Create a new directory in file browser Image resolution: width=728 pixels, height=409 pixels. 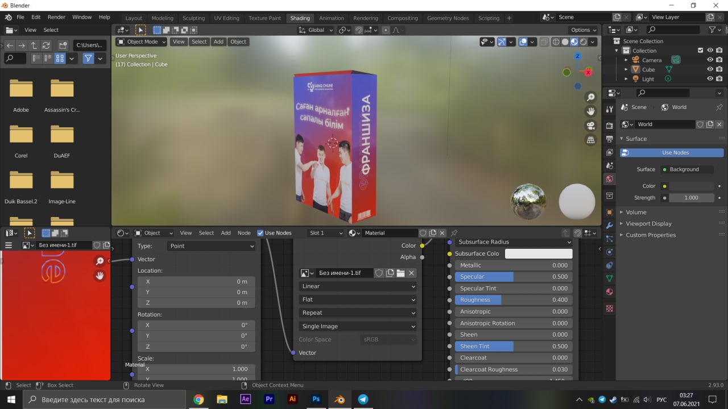pos(63,45)
